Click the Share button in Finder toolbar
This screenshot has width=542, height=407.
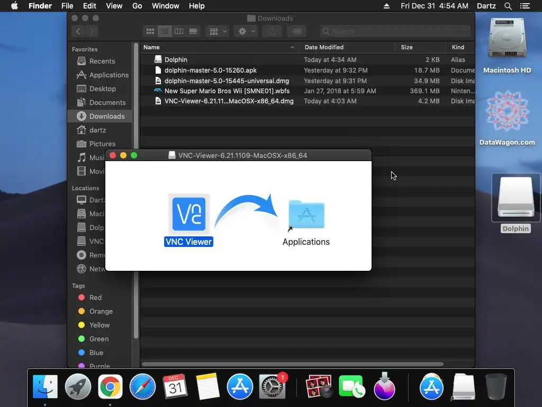[273, 31]
